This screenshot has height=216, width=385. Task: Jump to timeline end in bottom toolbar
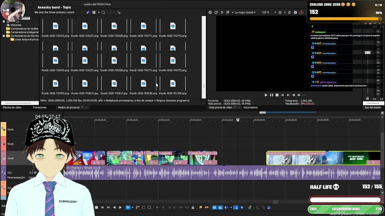click(x=108, y=207)
